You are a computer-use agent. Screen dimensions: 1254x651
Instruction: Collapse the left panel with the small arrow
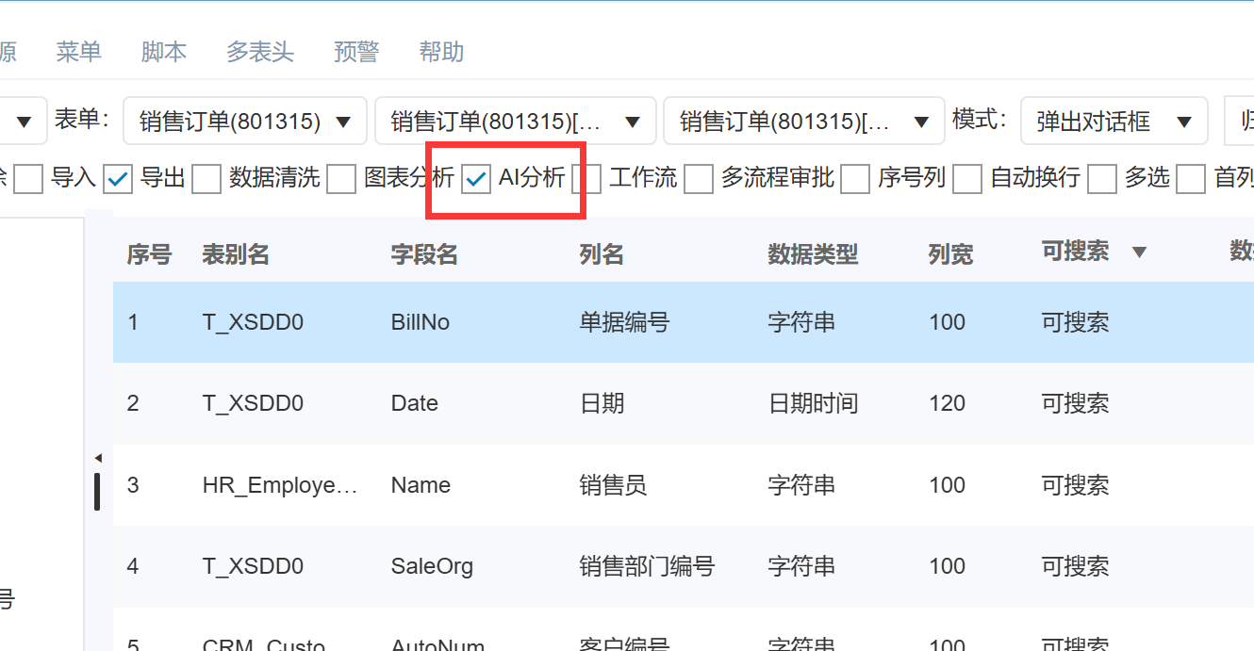point(98,459)
